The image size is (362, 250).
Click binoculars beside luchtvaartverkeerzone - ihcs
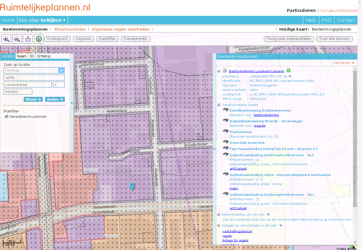(225, 194)
